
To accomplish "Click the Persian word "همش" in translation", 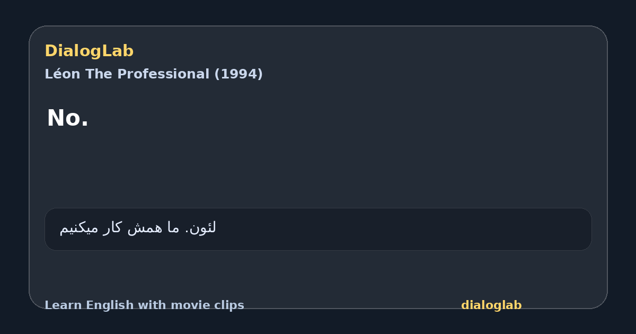I will 146,228.
